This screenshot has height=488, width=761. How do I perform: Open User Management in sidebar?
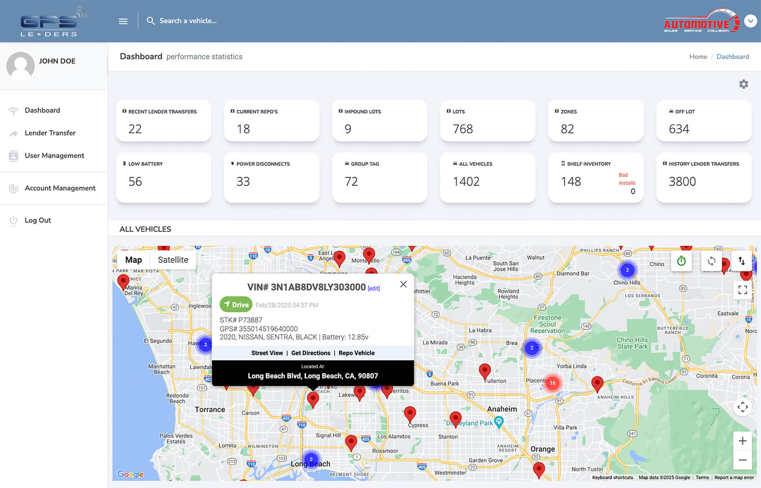pos(54,155)
